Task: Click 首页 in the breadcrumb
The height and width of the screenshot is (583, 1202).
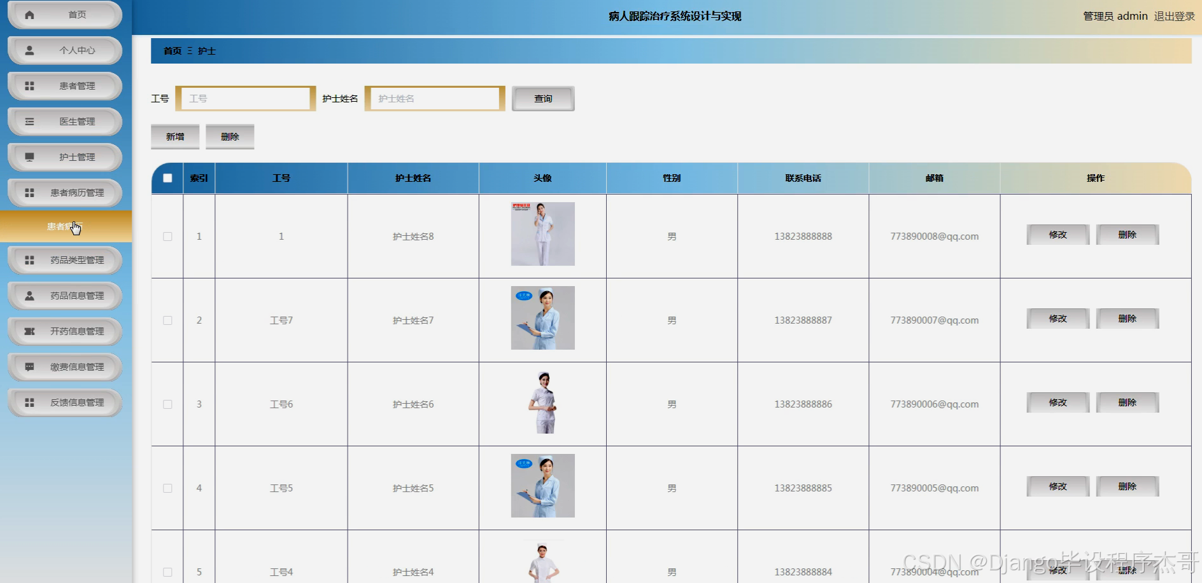Action: click(x=173, y=51)
